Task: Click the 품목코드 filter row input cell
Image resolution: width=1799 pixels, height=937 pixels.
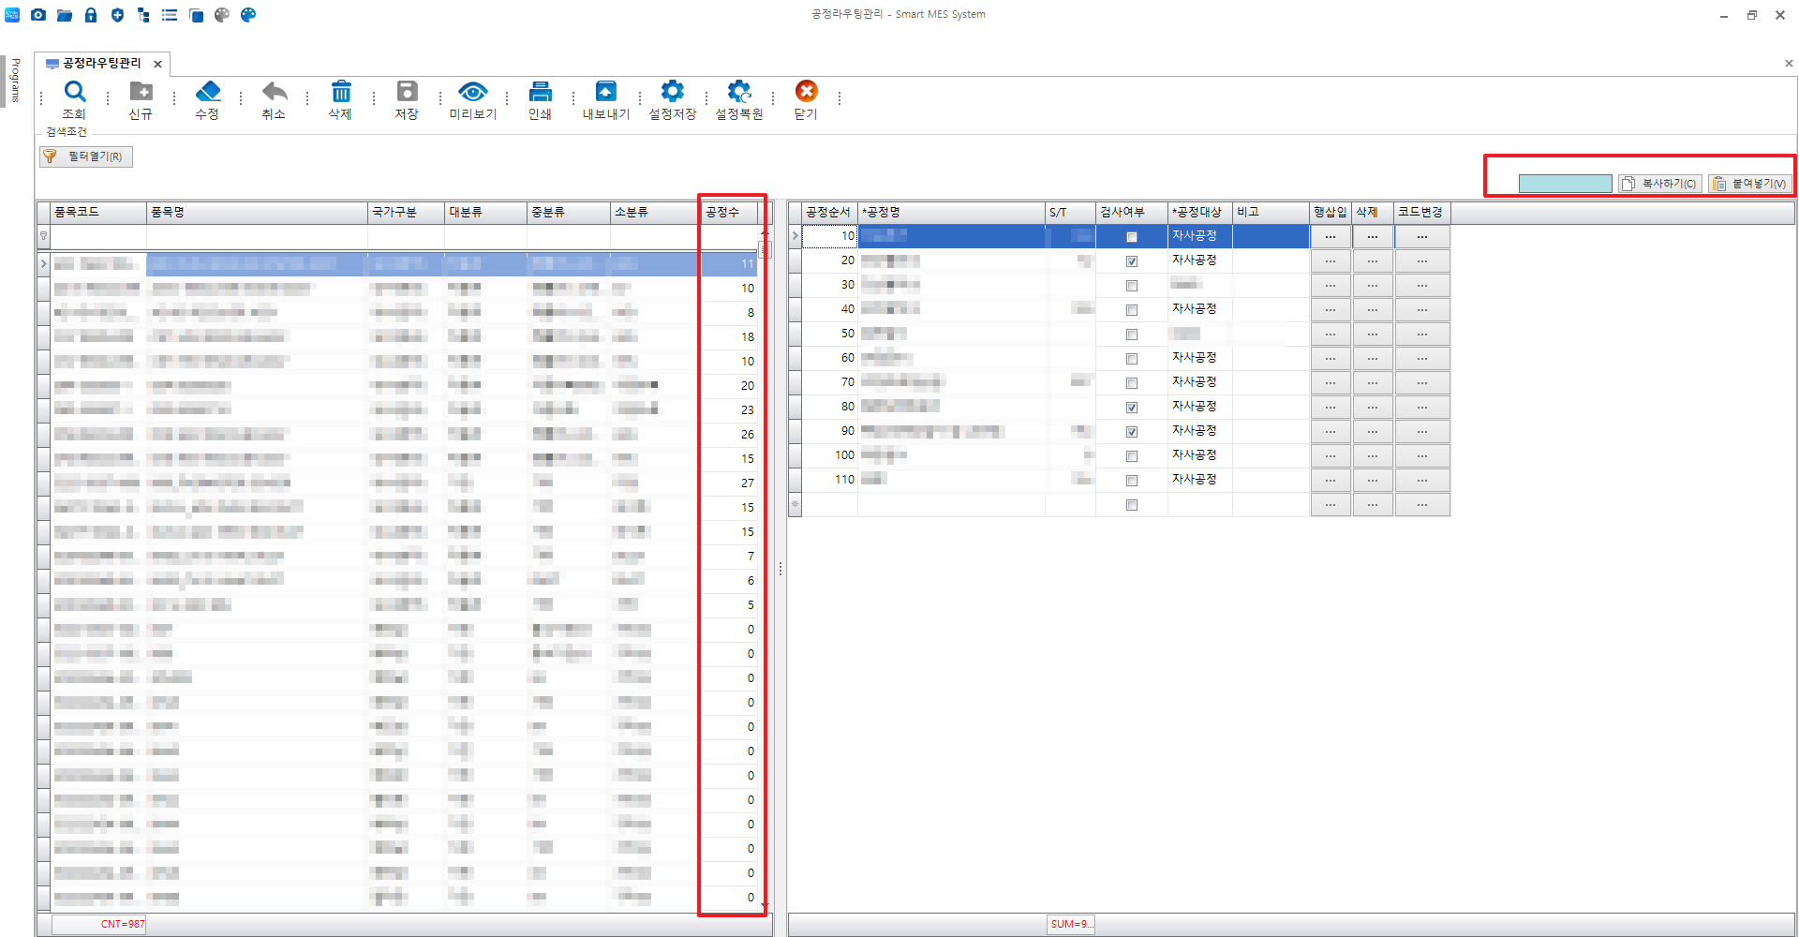Action: (98, 236)
